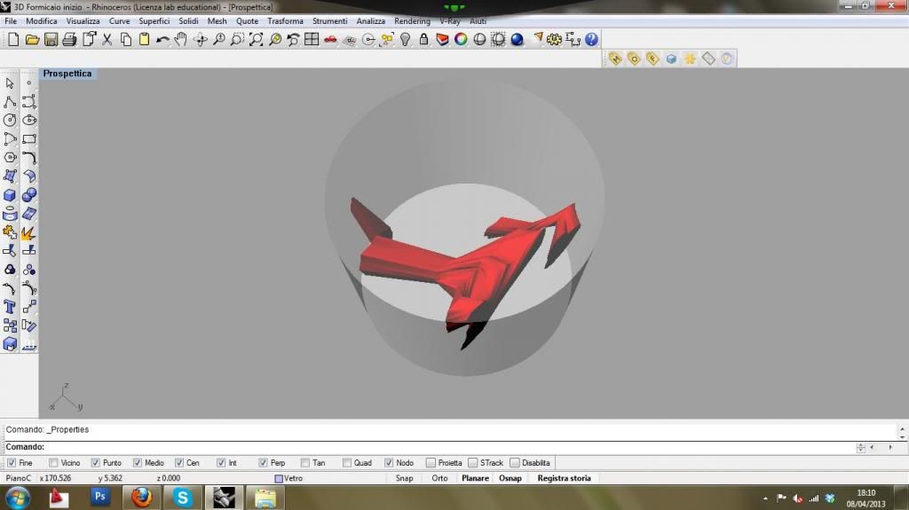Select the Text T tool
The image size is (909, 510).
10,307
